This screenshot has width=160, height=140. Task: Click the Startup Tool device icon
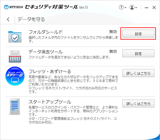pyautogui.click(x=15, y=107)
